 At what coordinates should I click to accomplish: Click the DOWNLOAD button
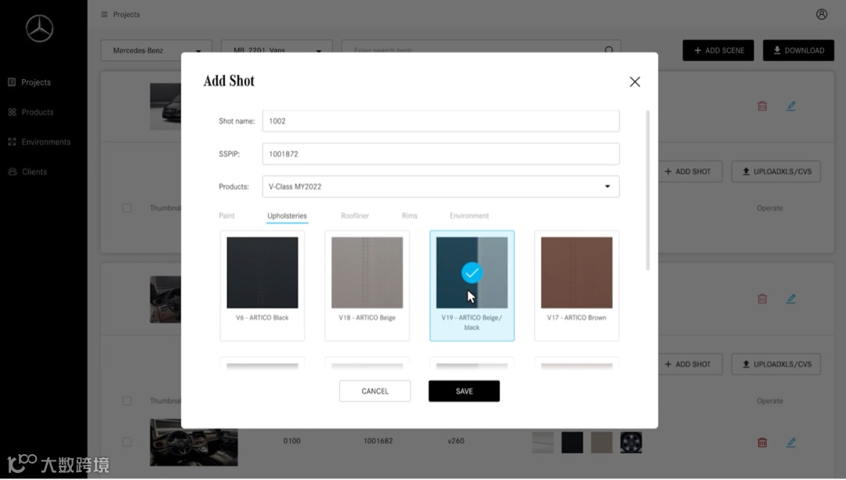click(798, 50)
